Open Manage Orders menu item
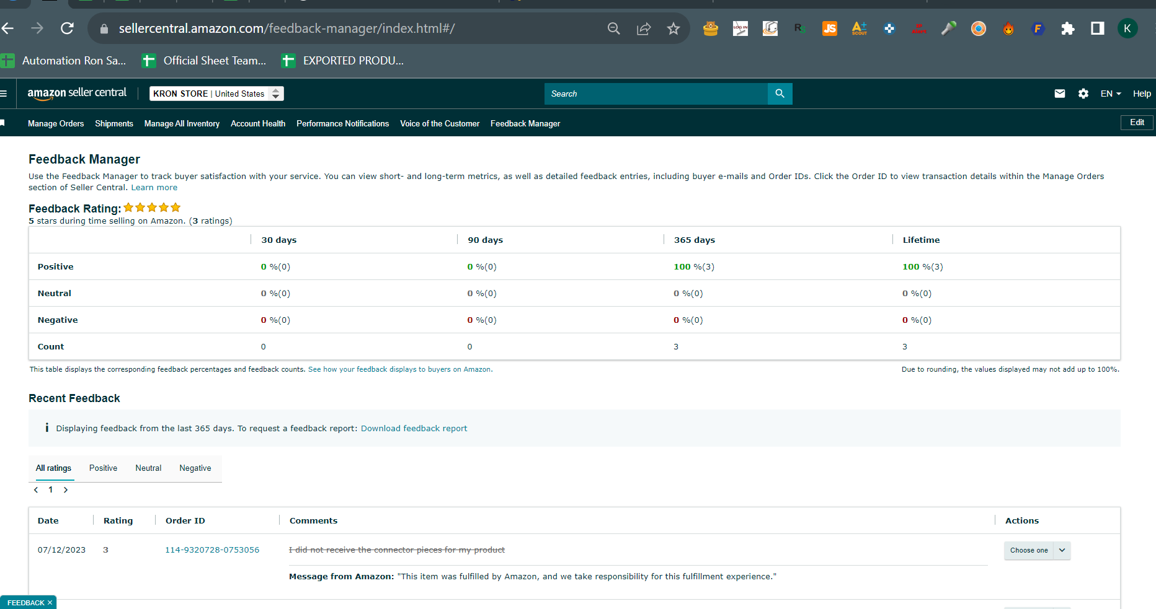This screenshot has width=1156, height=609. [56, 124]
